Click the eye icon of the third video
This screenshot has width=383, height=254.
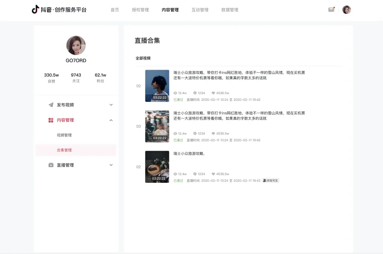pyautogui.click(x=175, y=174)
